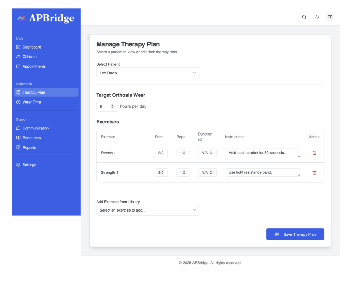Click the Target Orthosis Wear heading

pos(121,95)
